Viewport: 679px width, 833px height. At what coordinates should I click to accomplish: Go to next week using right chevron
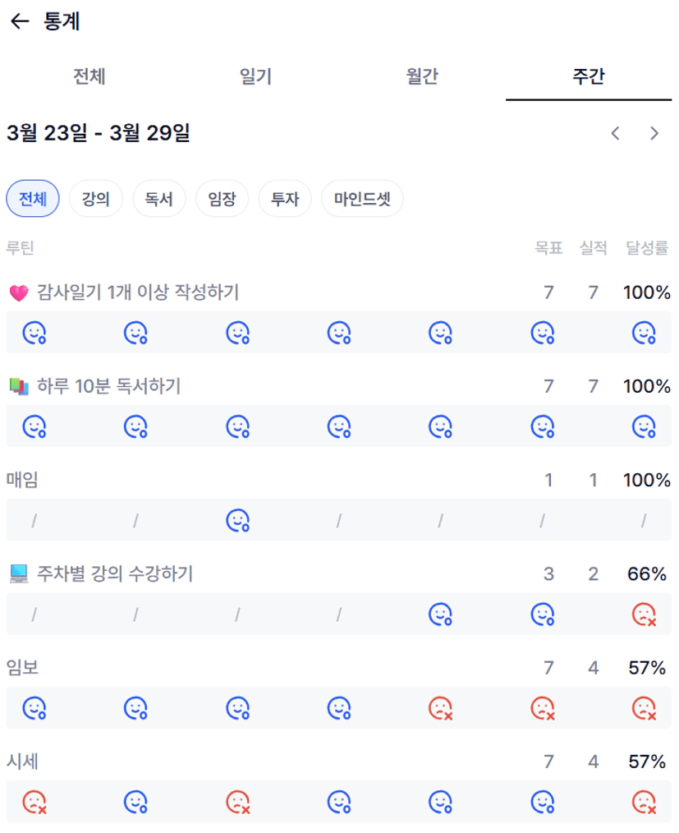pos(654,133)
